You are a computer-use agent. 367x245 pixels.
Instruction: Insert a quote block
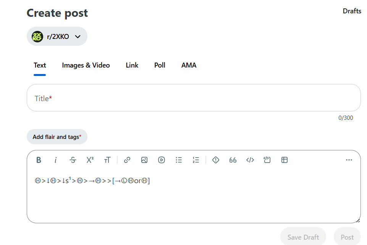(233, 160)
